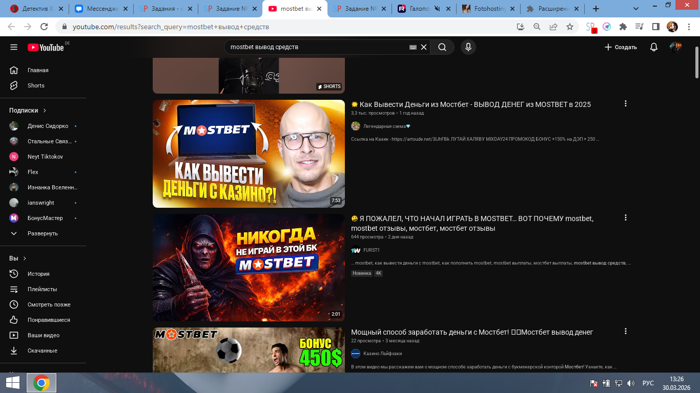This screenshot has height=393, width=700.
Task: Open the on-screen keyboard icon in search
Action: point(413,47)
